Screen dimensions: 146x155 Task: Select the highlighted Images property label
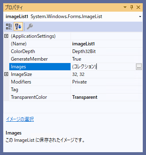[x=40, y=67]
